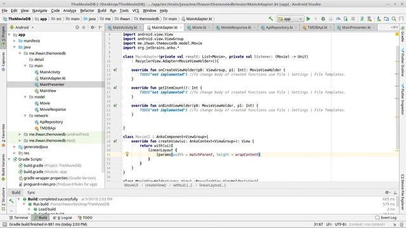This screenshot has height=228, width=406.
Task: Click the collapse all icon in Project panel
Action: click(x=84, y=27)
